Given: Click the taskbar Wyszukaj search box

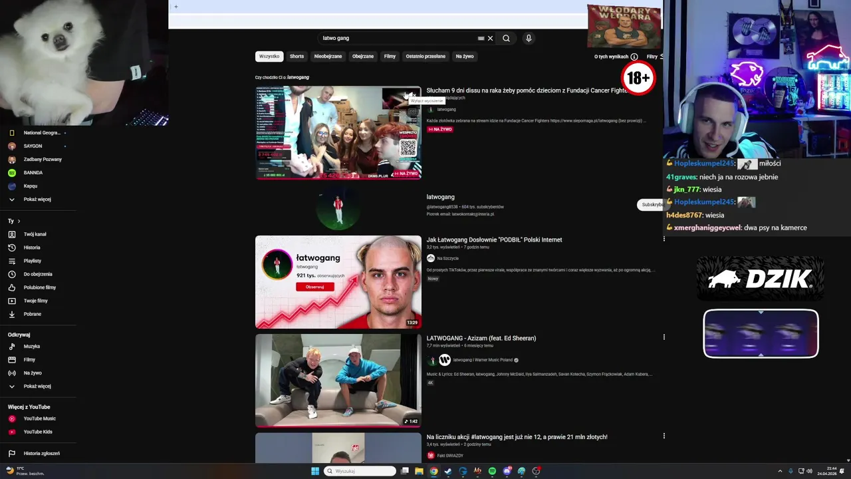Looking at the screenshot, I should click(x=360, y=471).
